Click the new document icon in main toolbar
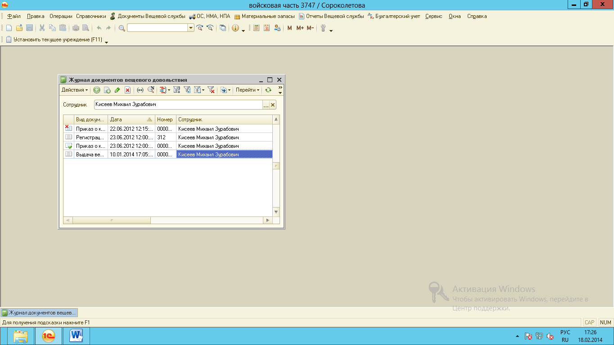 (9, 28)
